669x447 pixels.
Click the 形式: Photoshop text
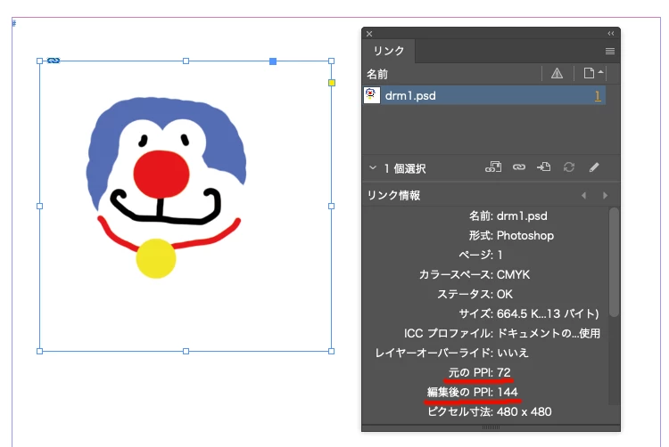(x=511, y=235)
